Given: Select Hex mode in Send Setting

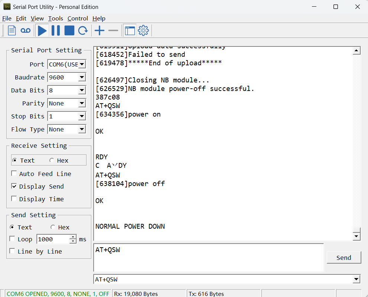Looking at the screenshot, I should point(60,227).
